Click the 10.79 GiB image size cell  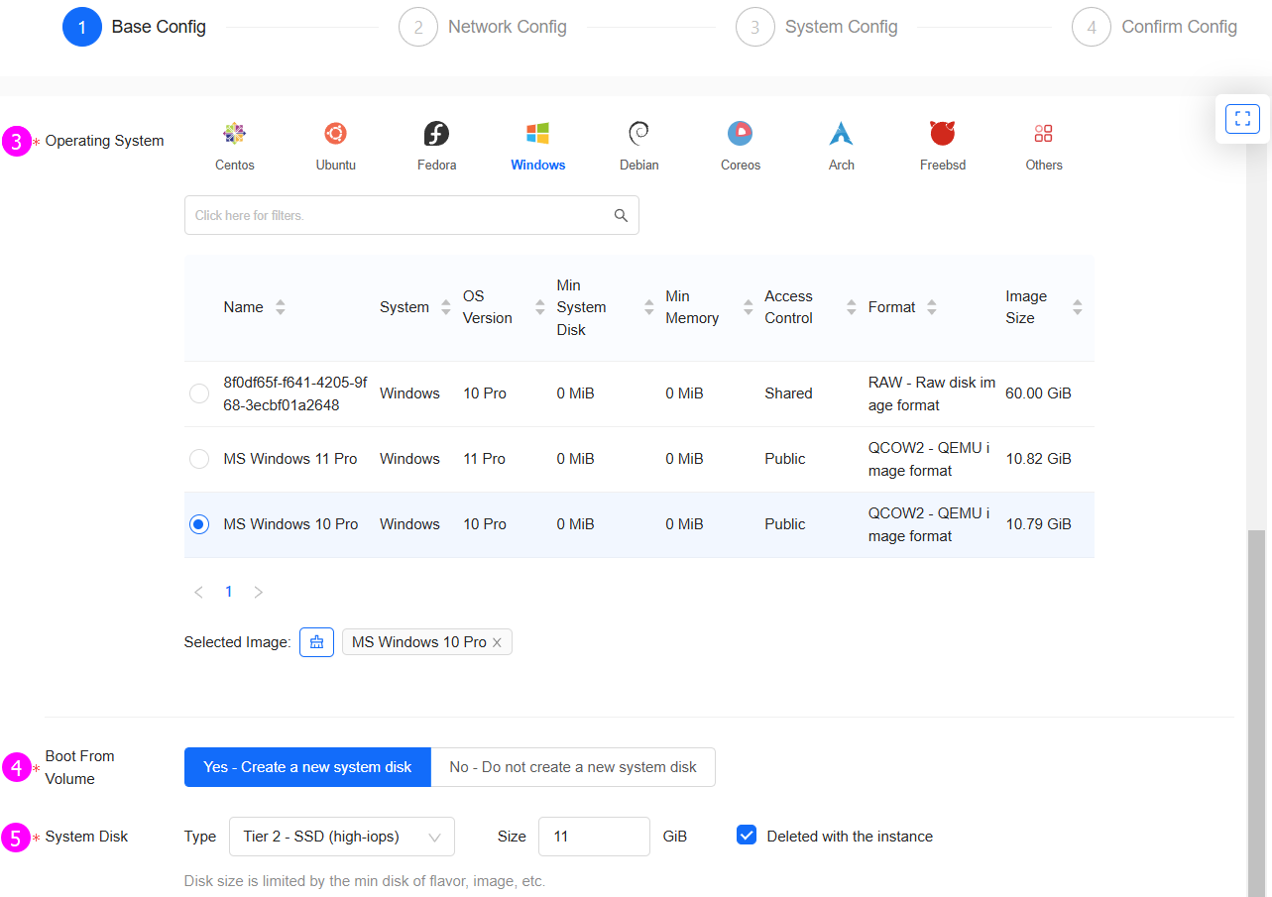coord(1038,524)
